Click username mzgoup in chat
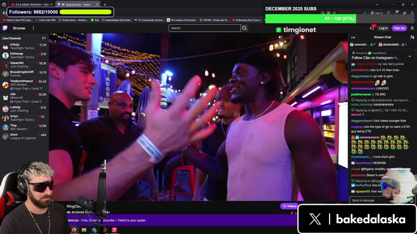Screen dimensions: 417x234 point(357,127)
